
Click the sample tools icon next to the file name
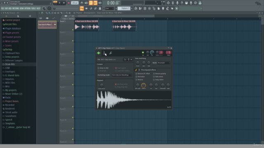128,59
